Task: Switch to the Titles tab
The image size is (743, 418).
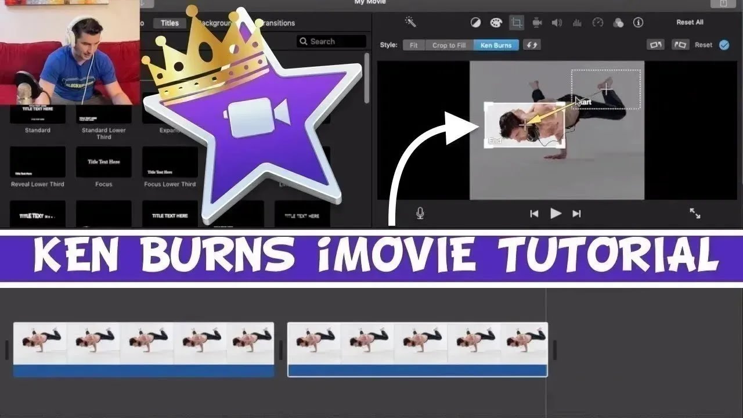Action: (169, 23)
